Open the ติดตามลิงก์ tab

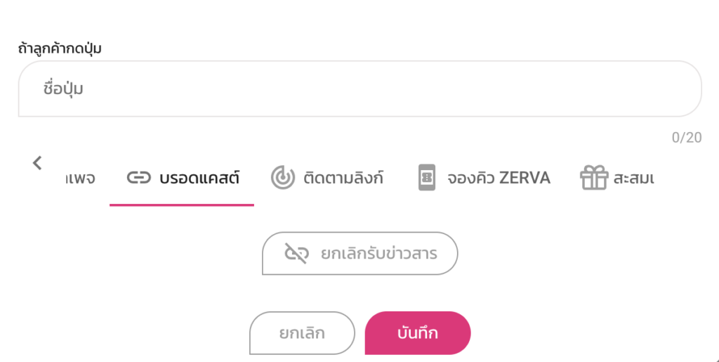344,178
